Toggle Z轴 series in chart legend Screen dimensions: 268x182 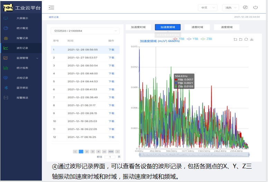click(206, 39)
